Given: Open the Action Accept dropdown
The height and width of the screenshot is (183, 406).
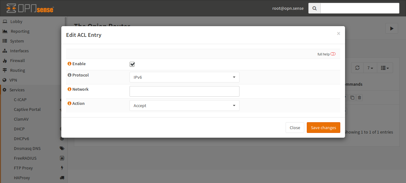Looking at the screenshot, I should click(184, 106).
